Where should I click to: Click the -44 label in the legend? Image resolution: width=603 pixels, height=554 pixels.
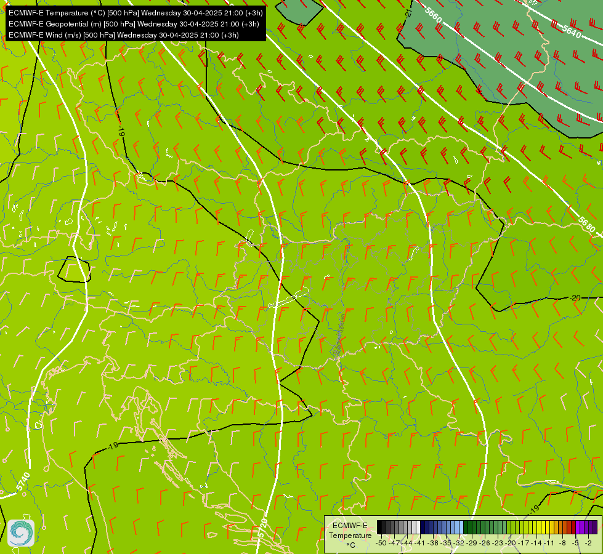coord(407,543)
